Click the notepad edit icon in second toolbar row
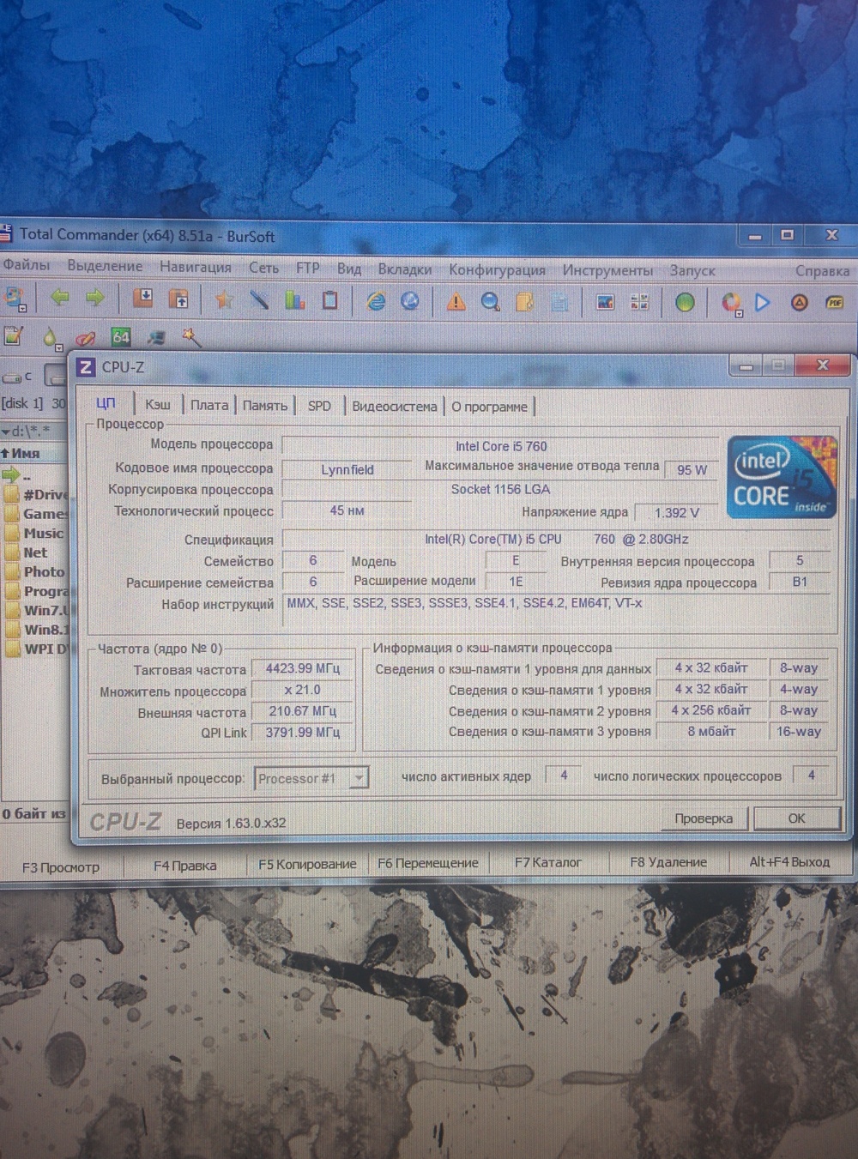858x1159 pixels. pyautogui.click(x=14, y=336)
